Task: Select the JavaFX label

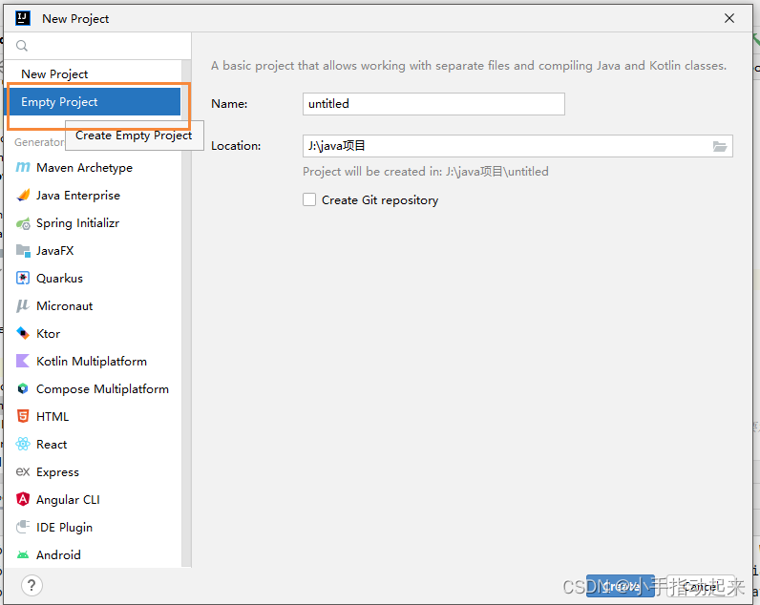Action: click(54, 251)
